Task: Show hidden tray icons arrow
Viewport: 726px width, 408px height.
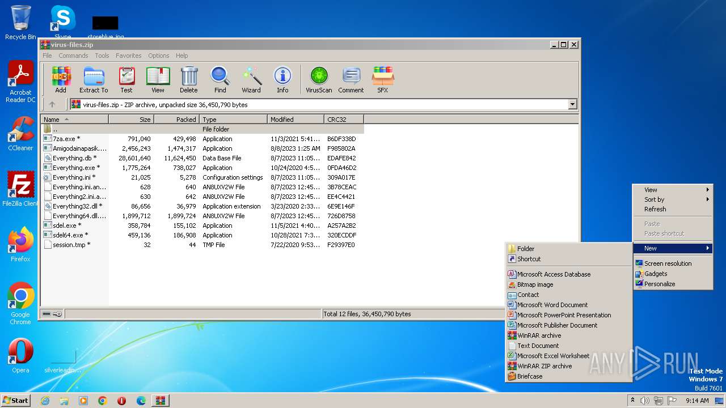Action: click(632, 401)
